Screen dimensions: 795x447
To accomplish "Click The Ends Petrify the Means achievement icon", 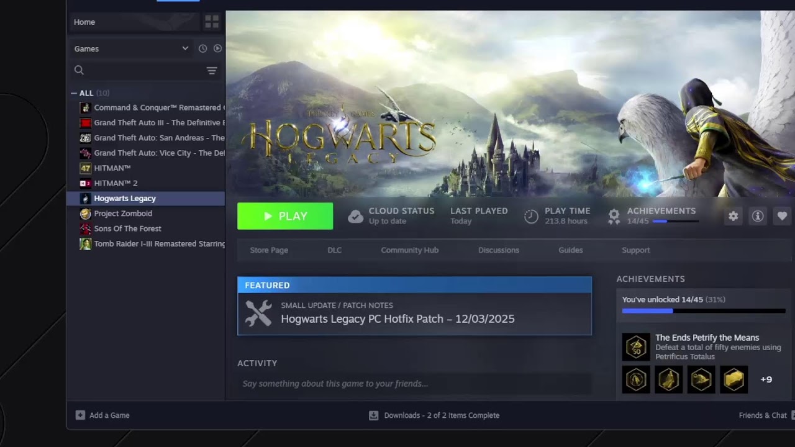I will [636, 347].
